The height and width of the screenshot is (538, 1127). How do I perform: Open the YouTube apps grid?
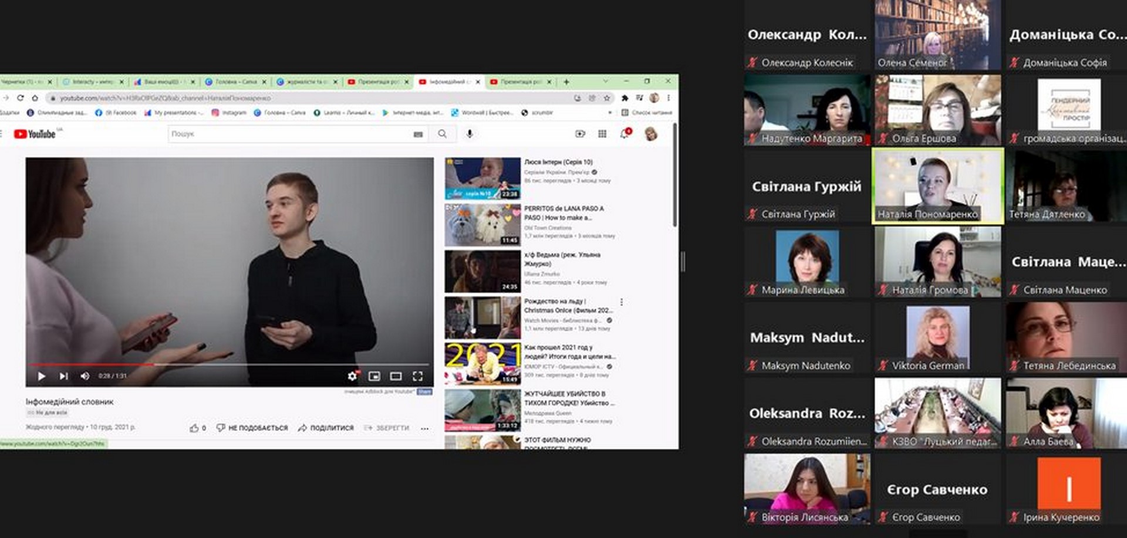click(602, 134)
